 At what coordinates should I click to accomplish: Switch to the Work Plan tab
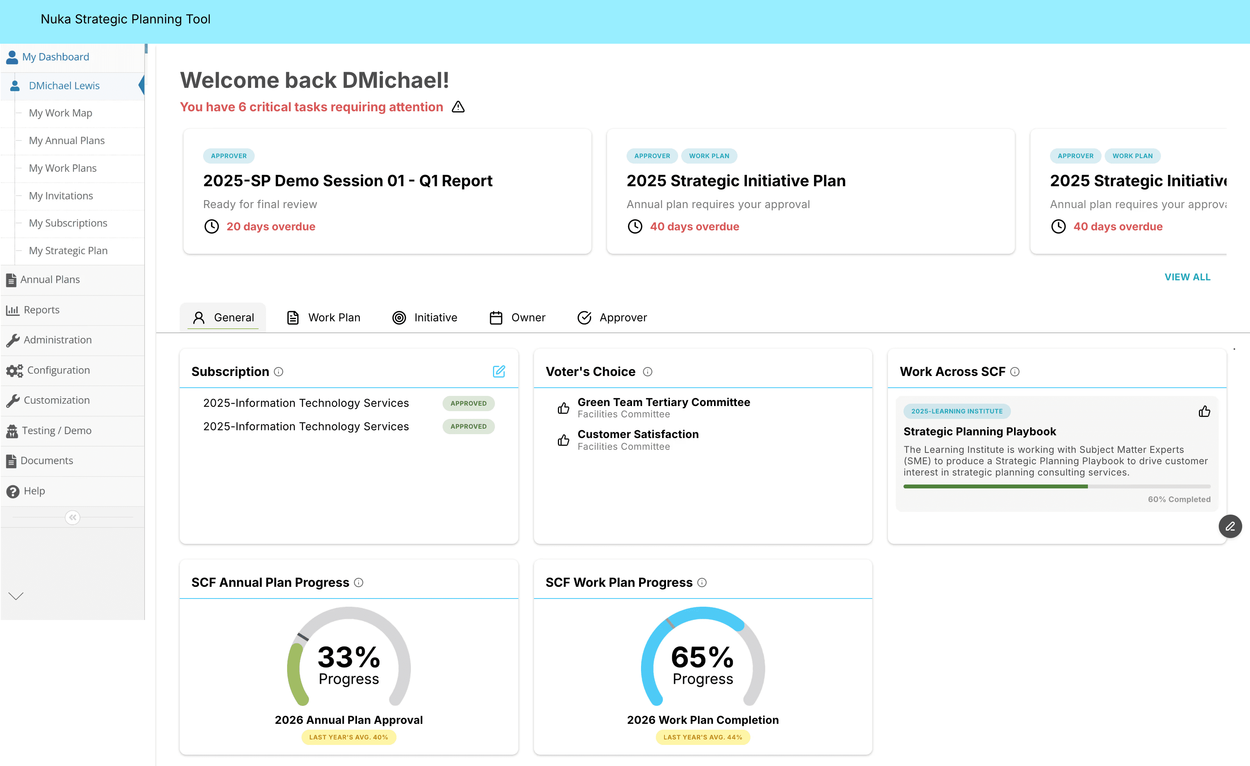point(324,317)
